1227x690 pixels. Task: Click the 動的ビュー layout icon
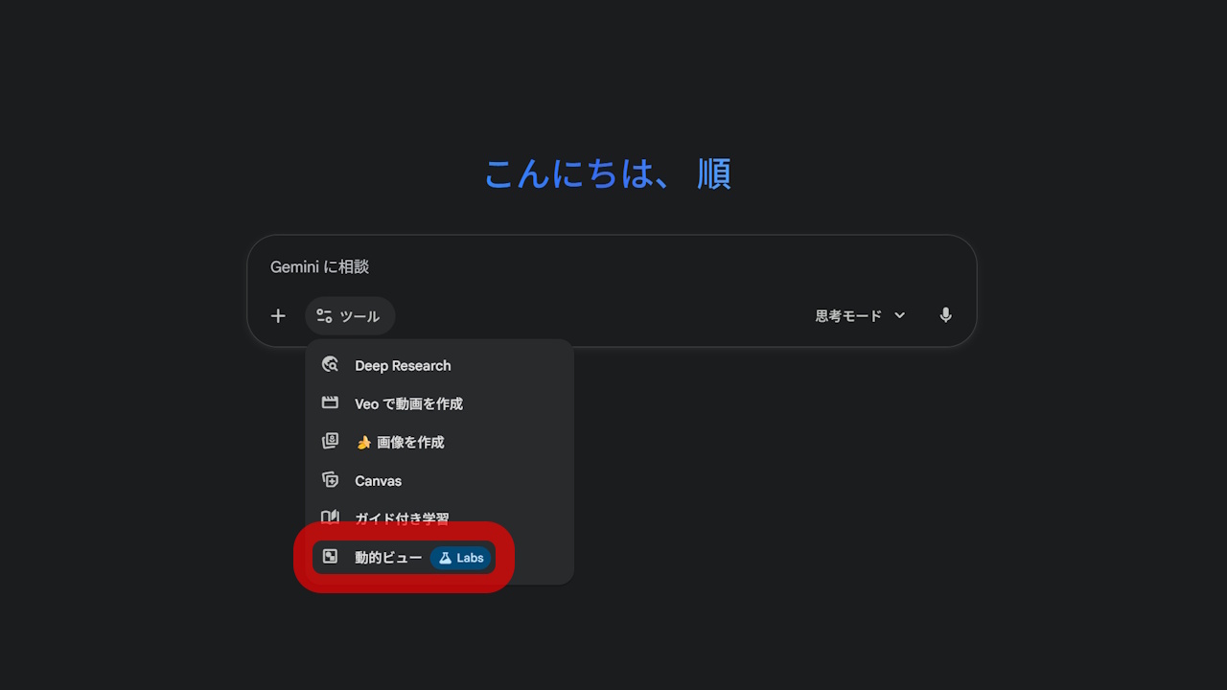click(331, 557)
